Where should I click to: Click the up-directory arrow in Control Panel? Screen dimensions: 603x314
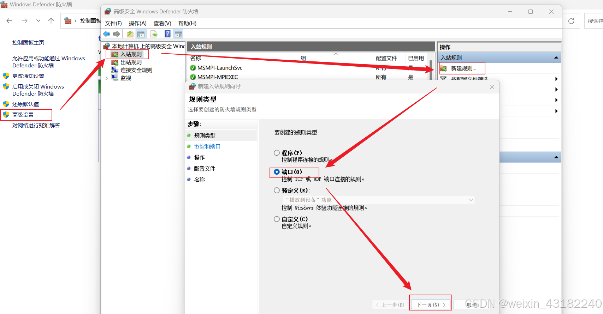(51, 21)
